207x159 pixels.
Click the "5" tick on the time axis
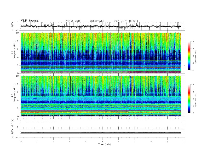point(102,142)
